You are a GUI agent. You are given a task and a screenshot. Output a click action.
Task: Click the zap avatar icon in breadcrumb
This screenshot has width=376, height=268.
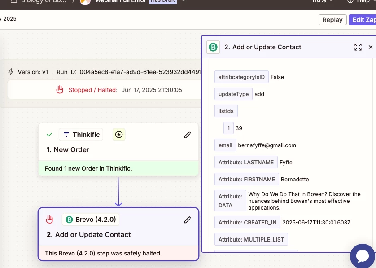point(85,2)
